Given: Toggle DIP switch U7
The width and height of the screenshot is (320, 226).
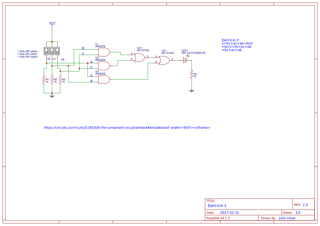Looking at the screenshot, I should [52, 51].
